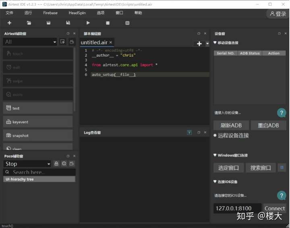
Task: Float the script editor panel
Action: coord(199,33)
